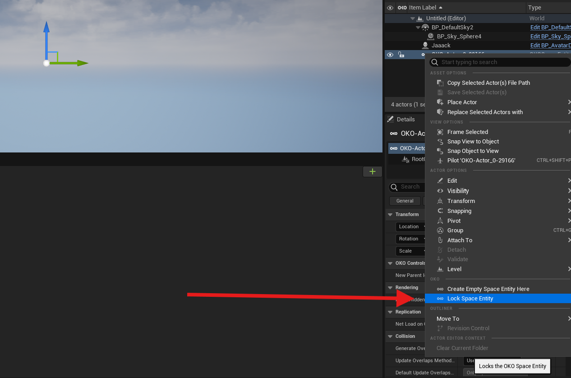Click the Place Actor icon
Image resolution: width=571 pixels, height=378 pixels.
click(440, 102)
